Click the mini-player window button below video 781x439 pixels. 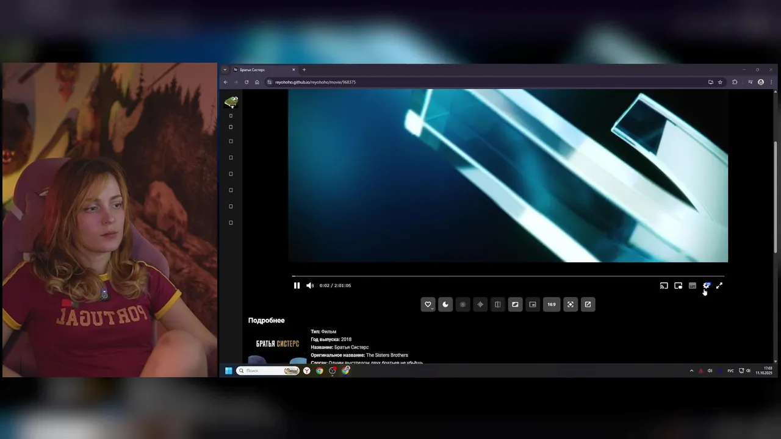533,304
